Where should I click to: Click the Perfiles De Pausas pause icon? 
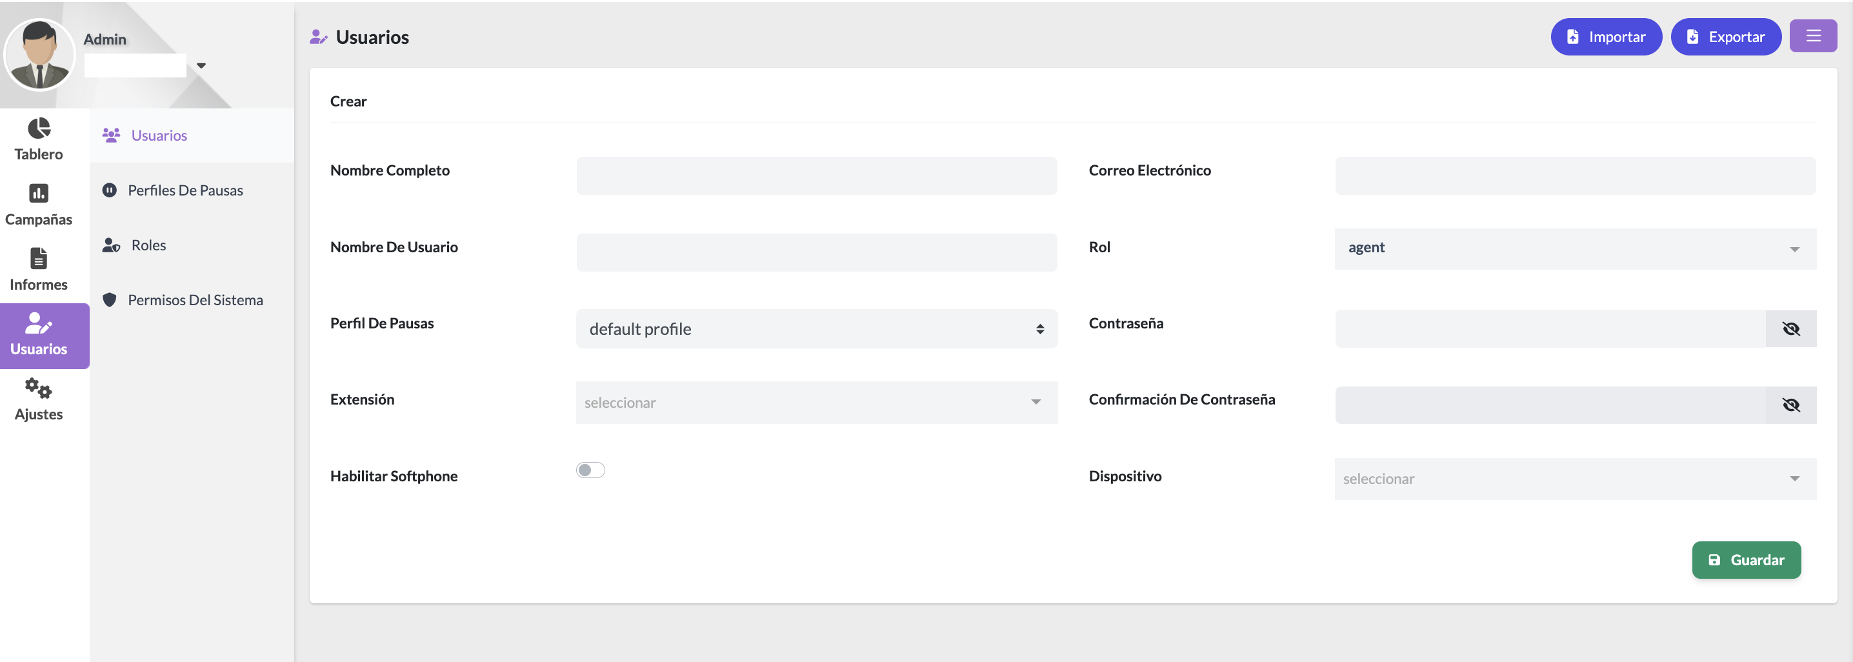point(109,190)
